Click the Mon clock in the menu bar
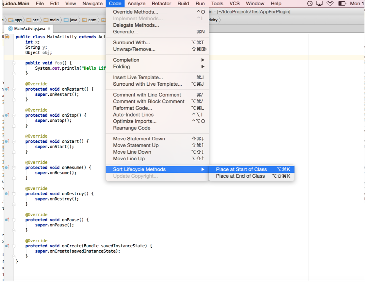The width and height of the screenshot is (375, 282). 357,4
